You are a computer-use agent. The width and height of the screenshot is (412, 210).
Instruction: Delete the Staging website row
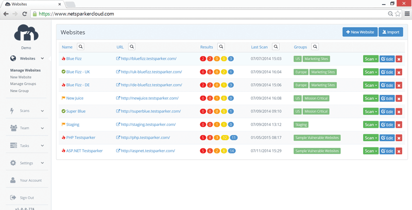[399, 125]
